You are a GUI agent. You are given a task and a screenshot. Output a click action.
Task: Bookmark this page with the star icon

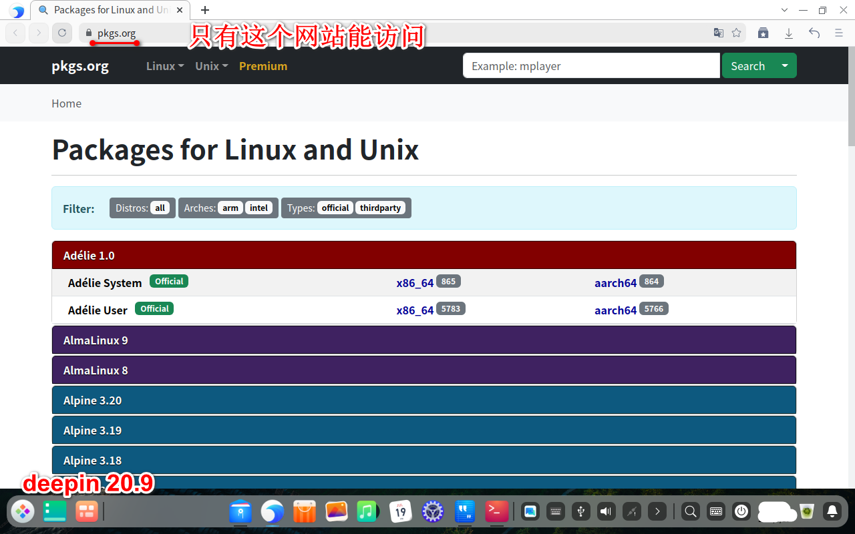[x=736, y=33]
